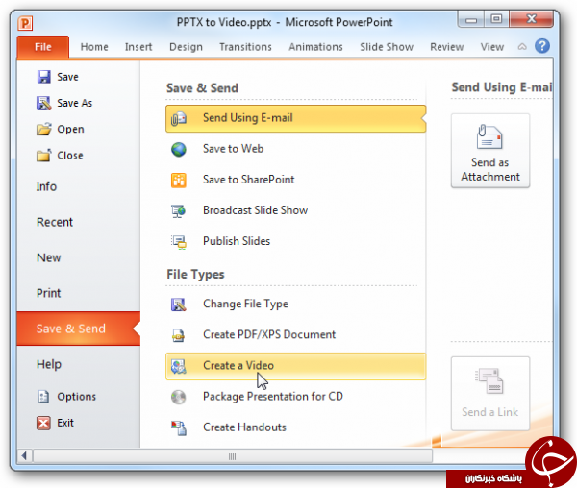This screenshot has height=488, width=577.
Task: Select Package Presentation for CD
Action: [x=296, y=397]
